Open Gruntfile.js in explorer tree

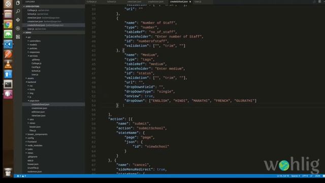(33, 168)
